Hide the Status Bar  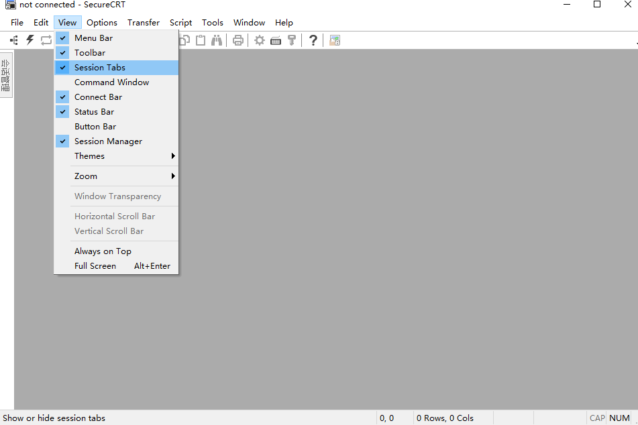(116, 112)
